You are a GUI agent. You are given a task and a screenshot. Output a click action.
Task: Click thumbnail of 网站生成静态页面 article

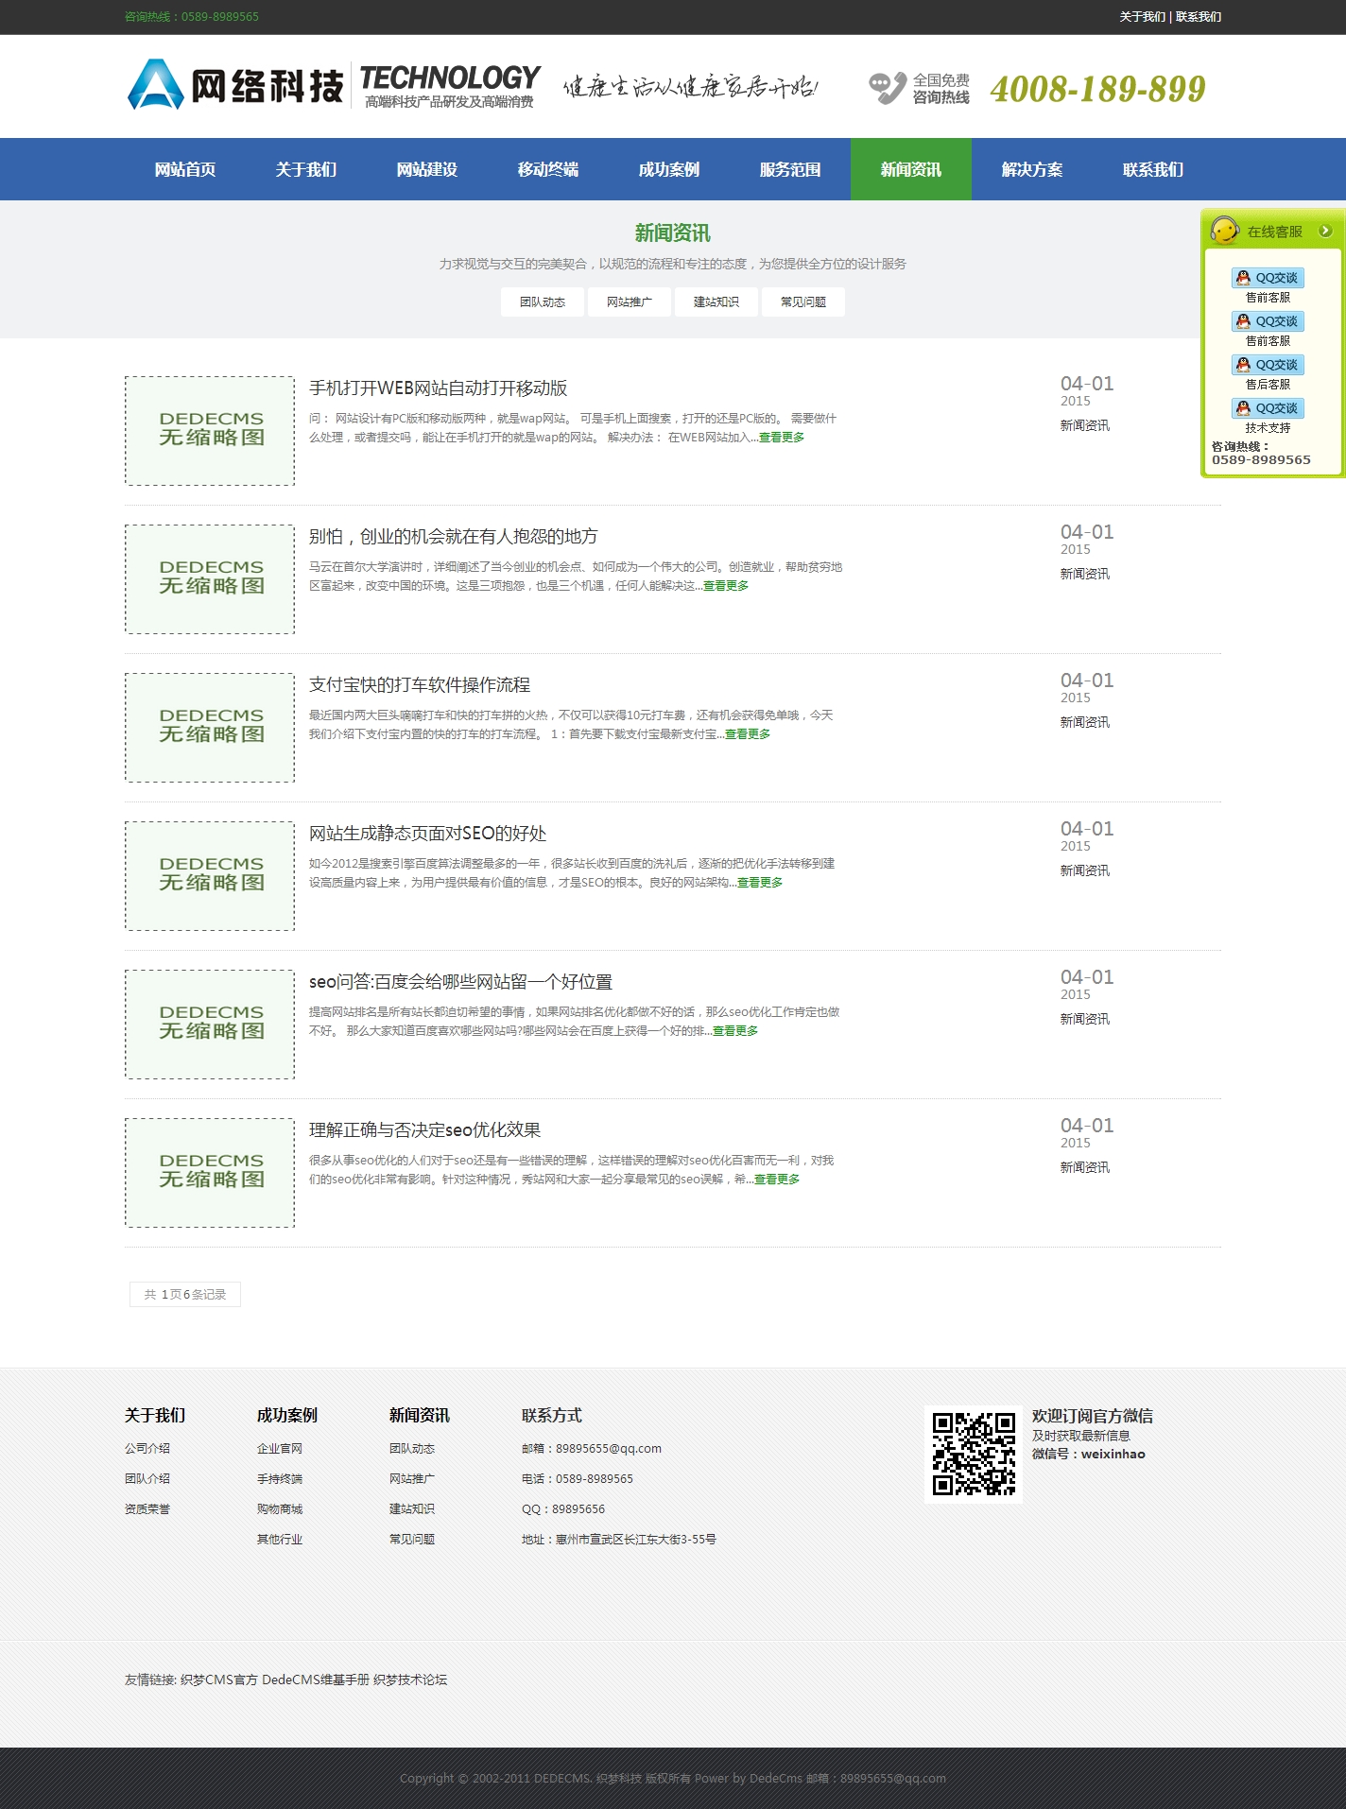click(210, 875)
